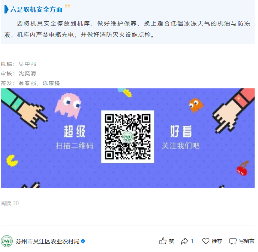This screenshot has height=252, width=258.
Task: Click the red pixel cherry
Action: 242,168
